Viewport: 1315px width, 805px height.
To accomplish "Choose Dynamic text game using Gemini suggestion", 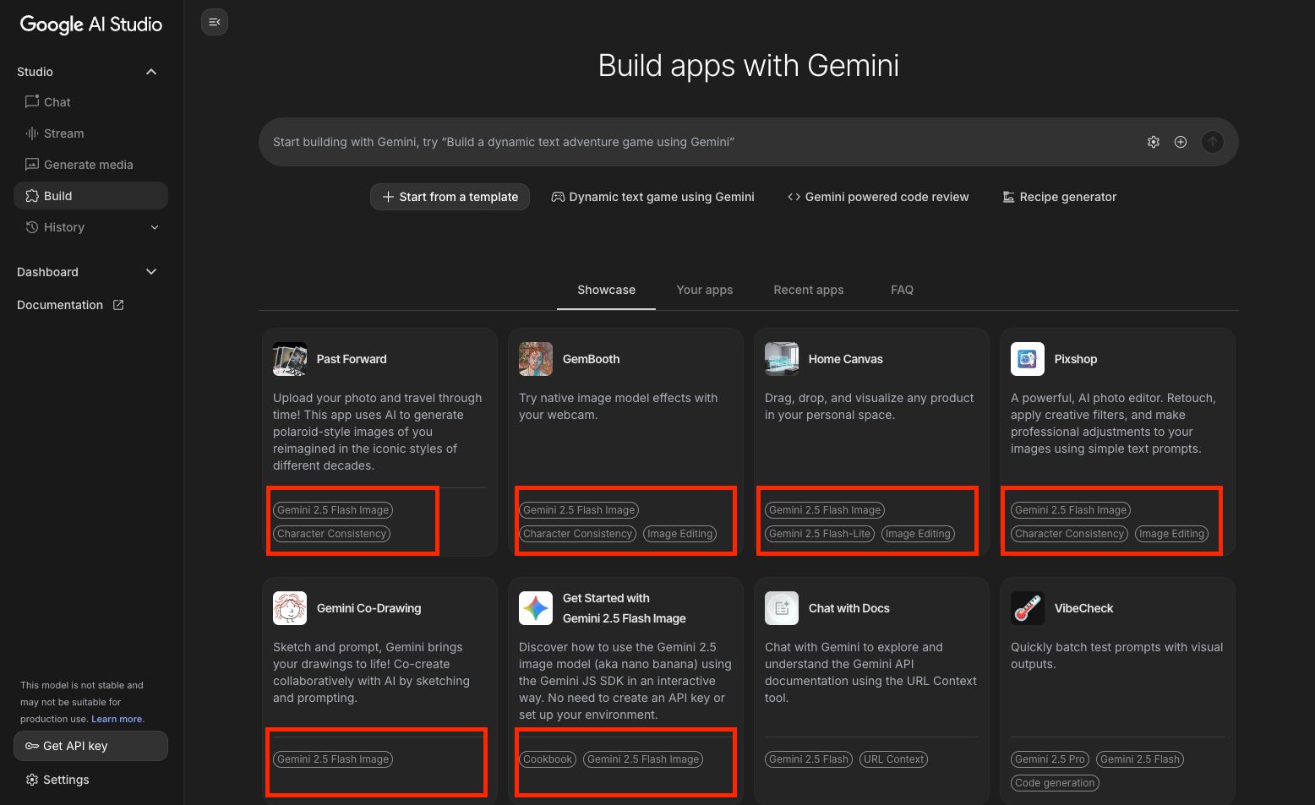I will (652, 197).
